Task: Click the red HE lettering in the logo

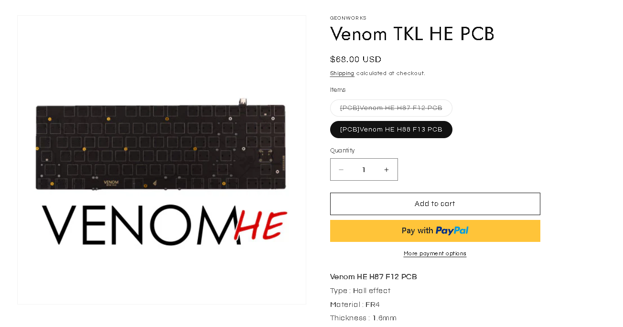Action: (x=261, y=225)
